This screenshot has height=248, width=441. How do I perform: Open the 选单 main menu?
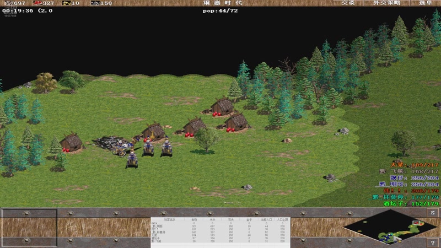pos(425,3)
